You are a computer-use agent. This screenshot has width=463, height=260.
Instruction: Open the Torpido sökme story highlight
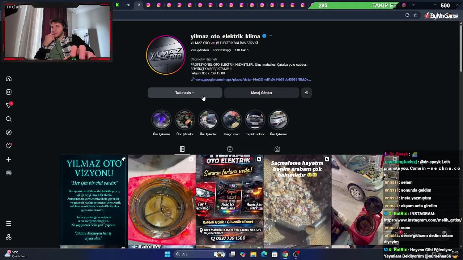point(255,120)
